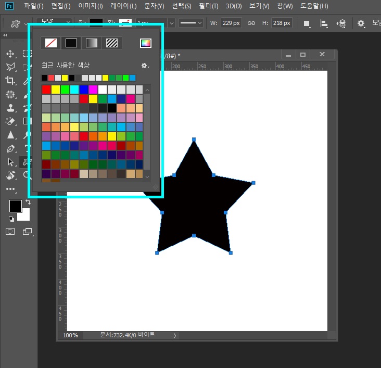Set fill type to pattern

(x=112, y=43)
